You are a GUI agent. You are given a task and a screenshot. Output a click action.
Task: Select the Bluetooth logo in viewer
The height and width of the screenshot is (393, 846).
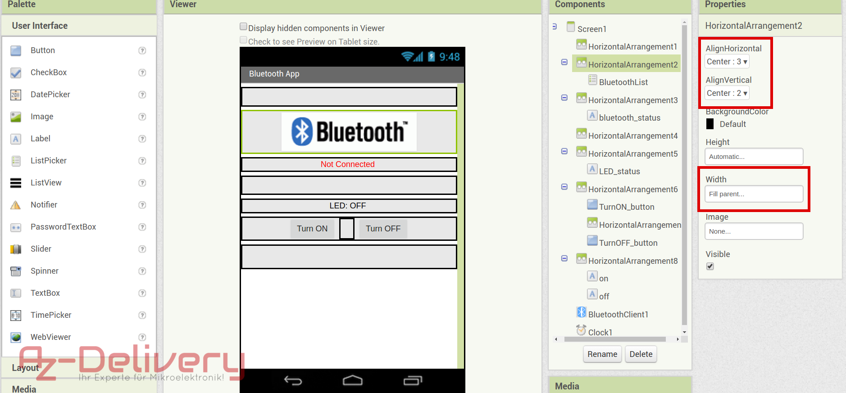pyautogui.click(x=349, y=131)
